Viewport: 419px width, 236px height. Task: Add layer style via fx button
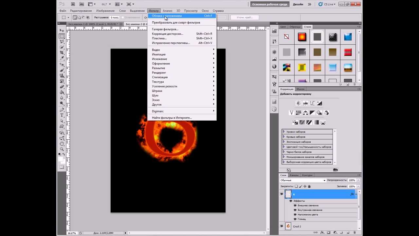322,232
